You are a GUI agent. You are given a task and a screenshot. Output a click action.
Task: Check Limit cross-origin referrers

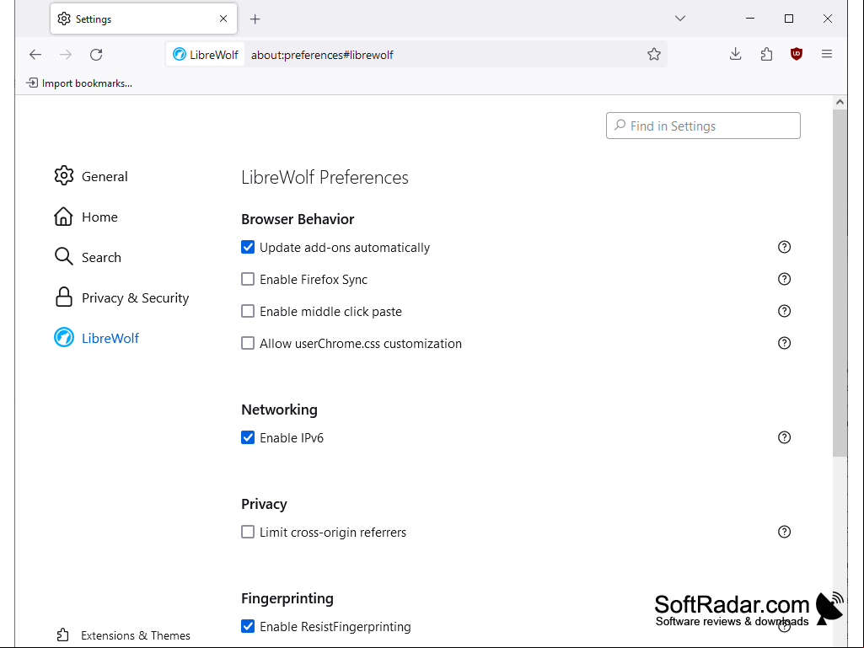coord(248,532)
